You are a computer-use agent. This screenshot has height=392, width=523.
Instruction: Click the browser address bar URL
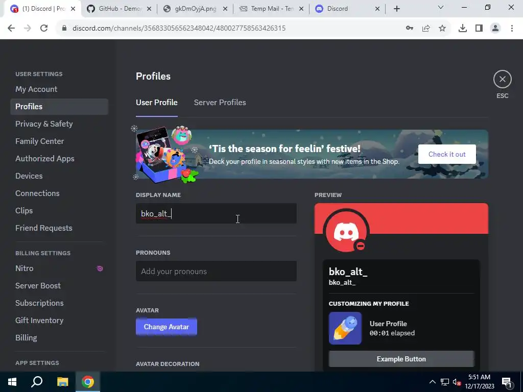tap(179, 28)
